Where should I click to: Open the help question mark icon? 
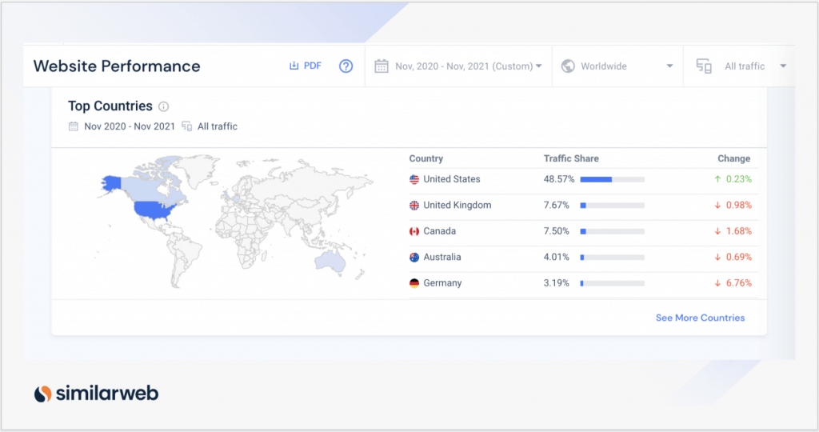346,66
